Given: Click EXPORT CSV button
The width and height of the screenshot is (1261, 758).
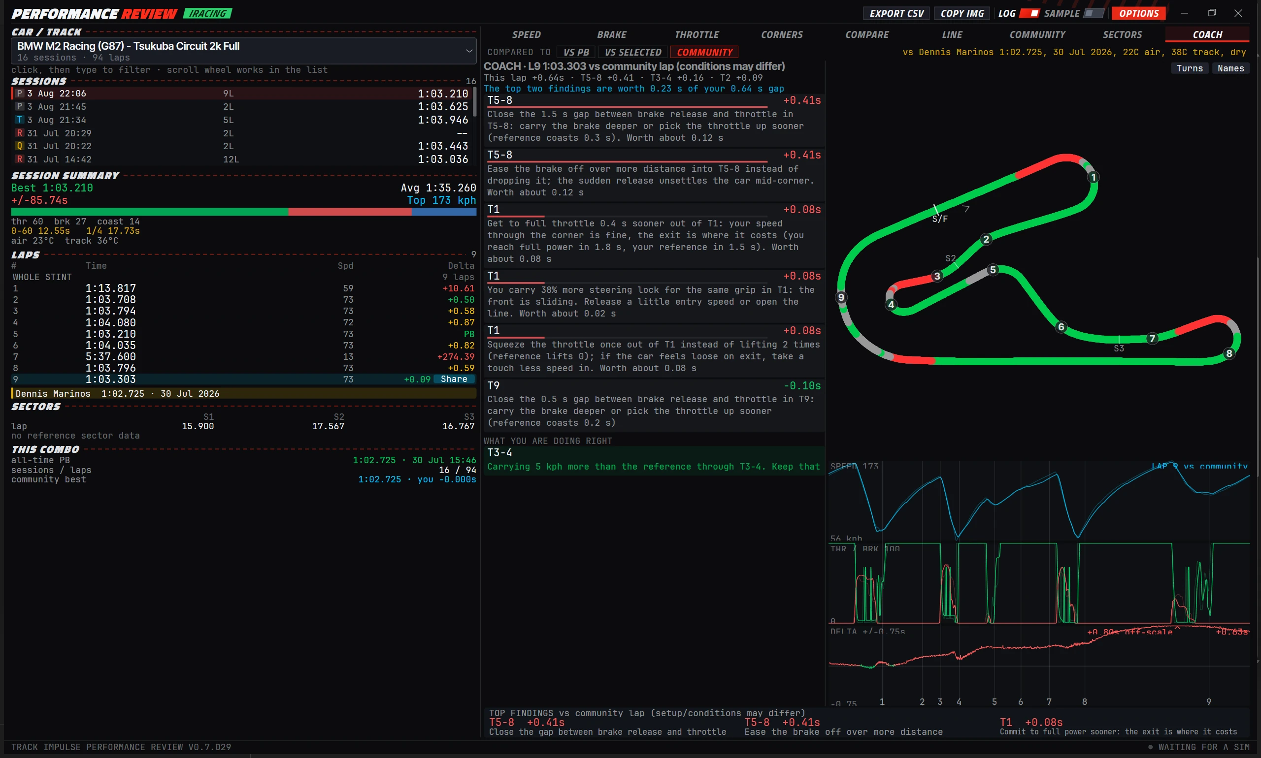Looking at the screenshot, I should point(897,13).
